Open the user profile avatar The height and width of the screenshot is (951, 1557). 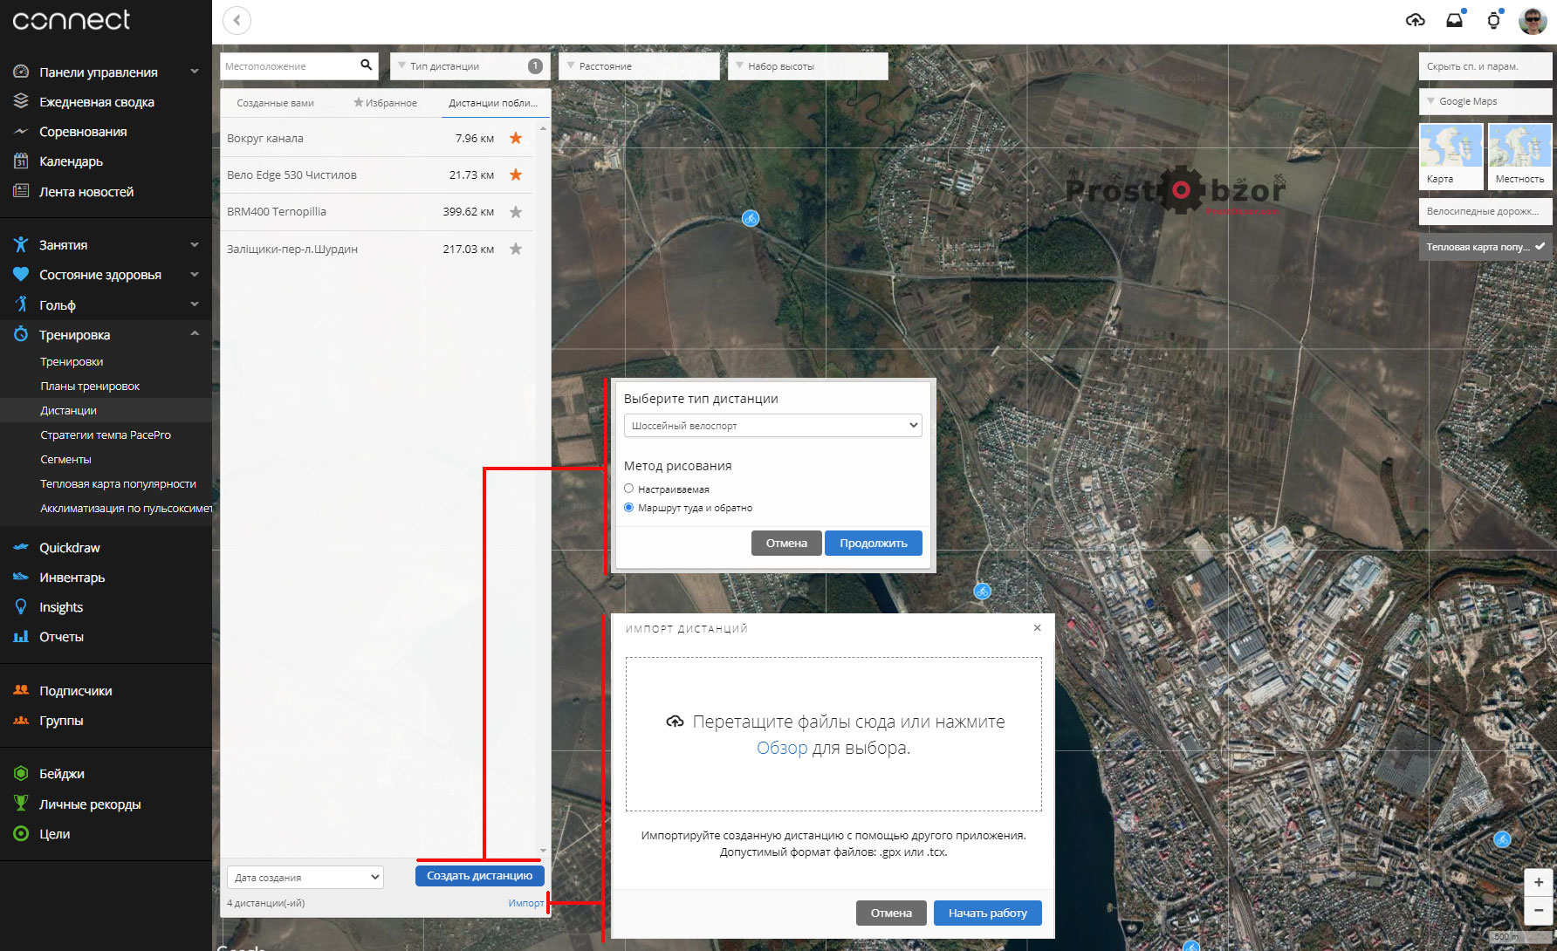pos(1533,20)
